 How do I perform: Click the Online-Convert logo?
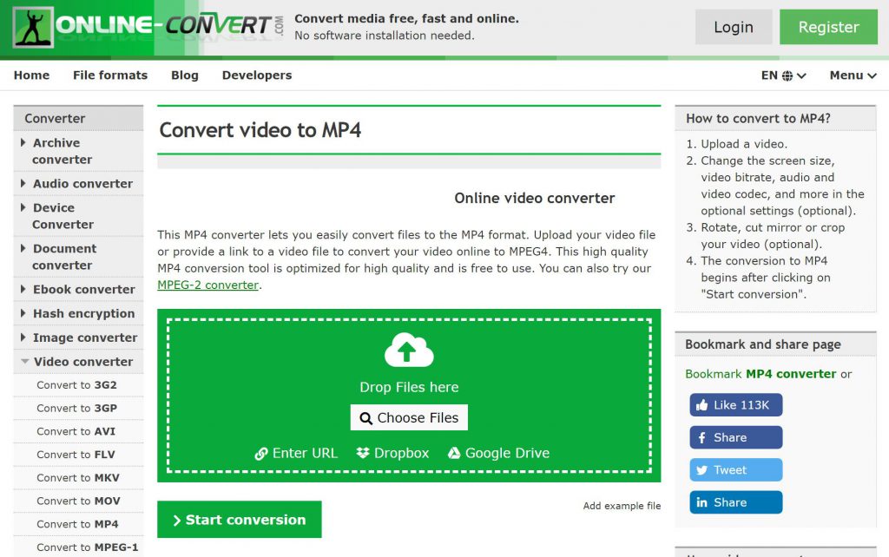pos(148,28)
